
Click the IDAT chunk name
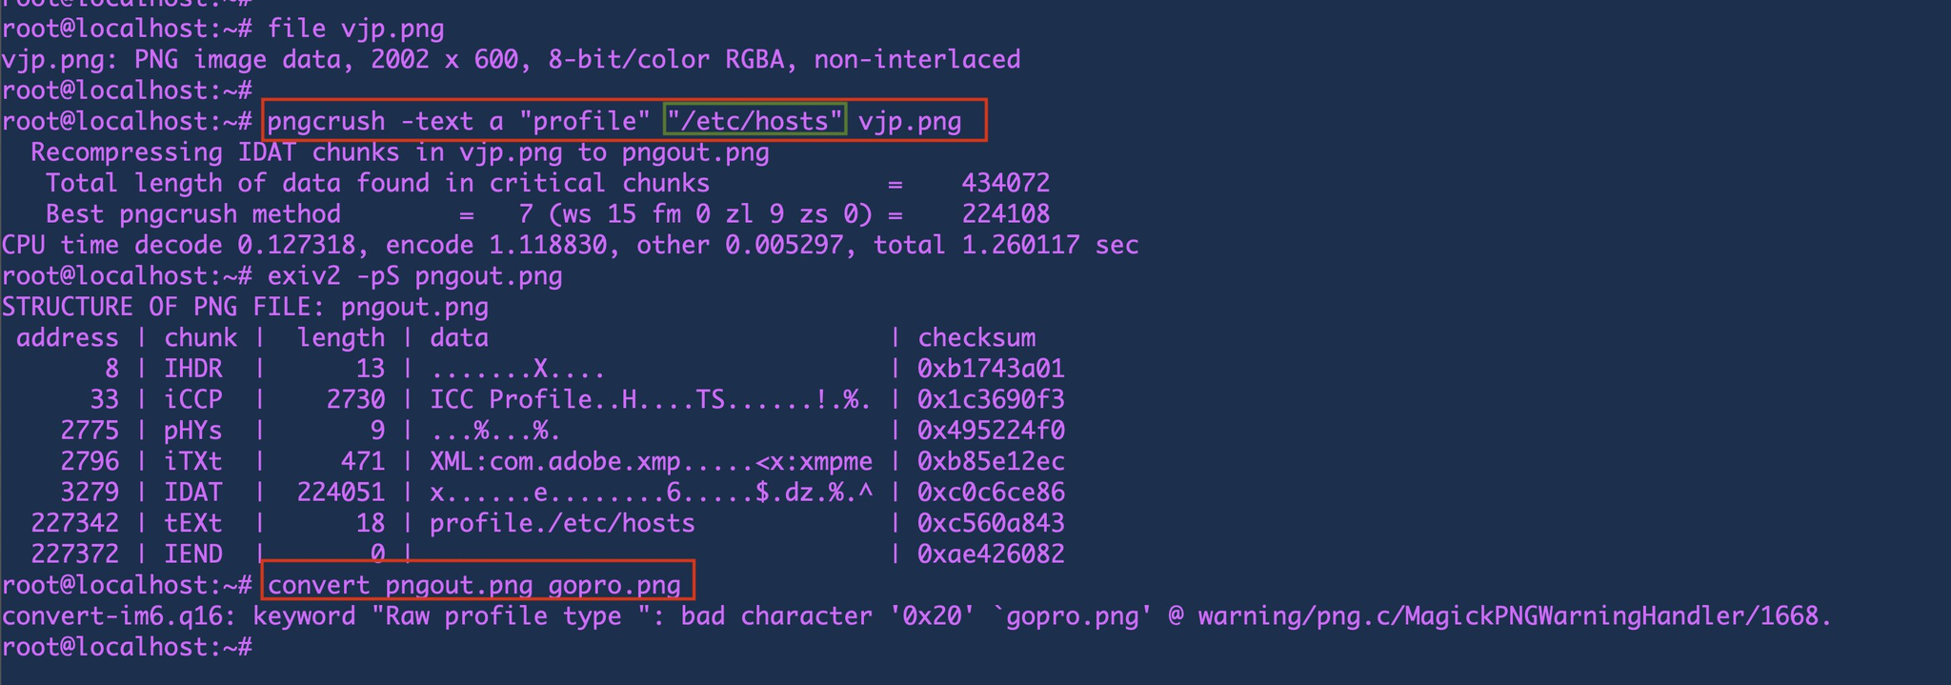pyautogui.click(x=193, y=493)
